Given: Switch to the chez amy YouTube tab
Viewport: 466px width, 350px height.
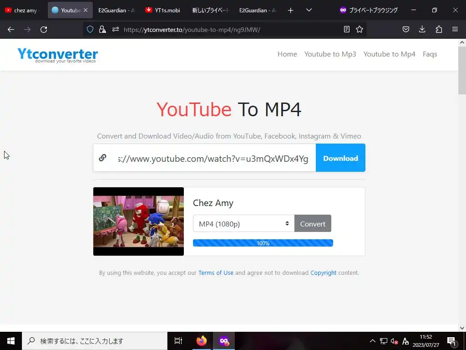Looking at the screenshot, I should click(23, 10).
